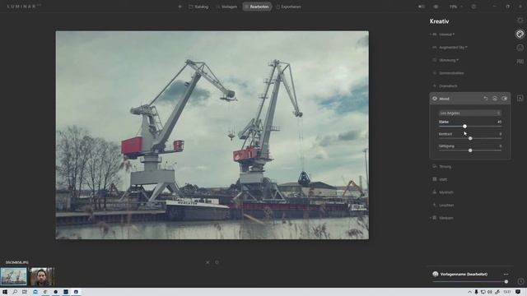Screen dimensions: 527x296
Task: Adjust the Stärke slider handle
Action: click(x=464, y=126)
